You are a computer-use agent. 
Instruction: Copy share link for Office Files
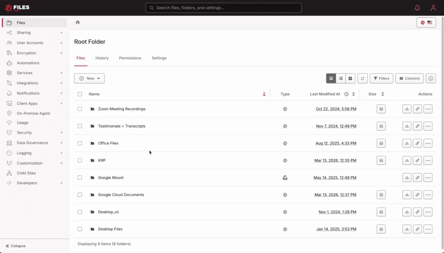click(x=417, y=143)
